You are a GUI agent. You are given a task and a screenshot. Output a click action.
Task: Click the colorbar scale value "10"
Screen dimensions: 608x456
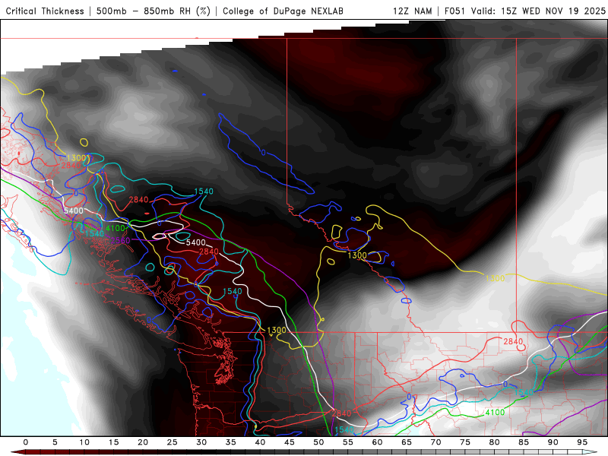coord(84,442)
